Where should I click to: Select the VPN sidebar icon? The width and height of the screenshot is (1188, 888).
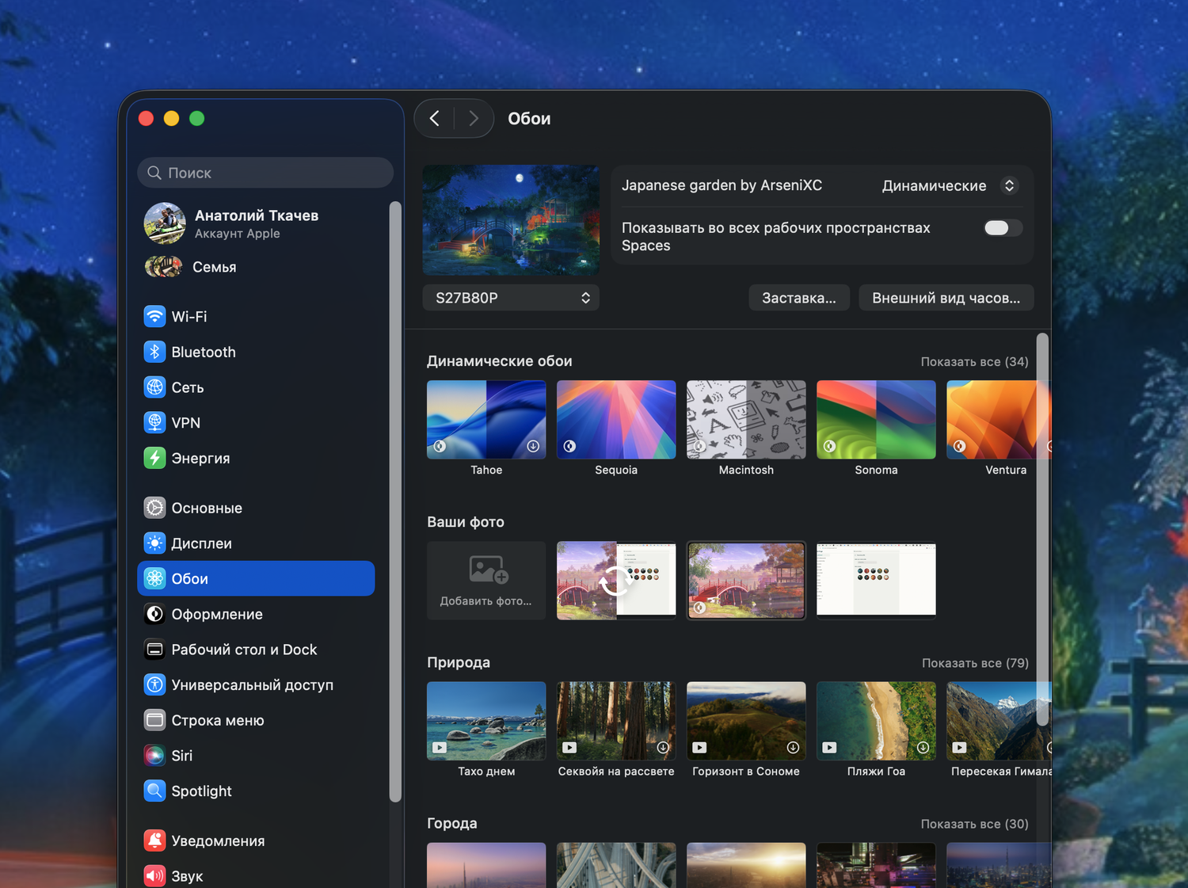(154, 422)
